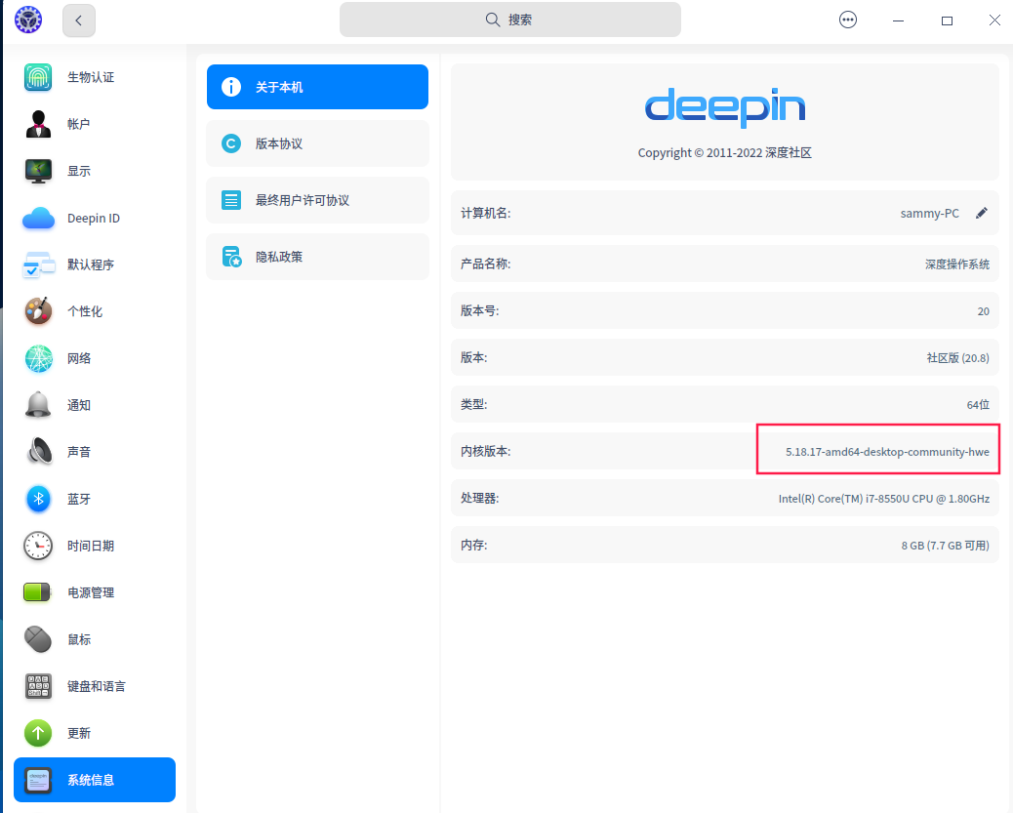Viewport: 1013px width, 813px height.
Task: Click kernel version 5.18.17-amd64-desktop-community-hwe
Action: pyautogui.click(x=887, y=452)
